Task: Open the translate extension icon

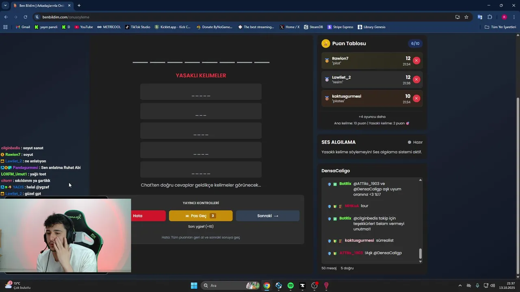Action: [480, 17]
